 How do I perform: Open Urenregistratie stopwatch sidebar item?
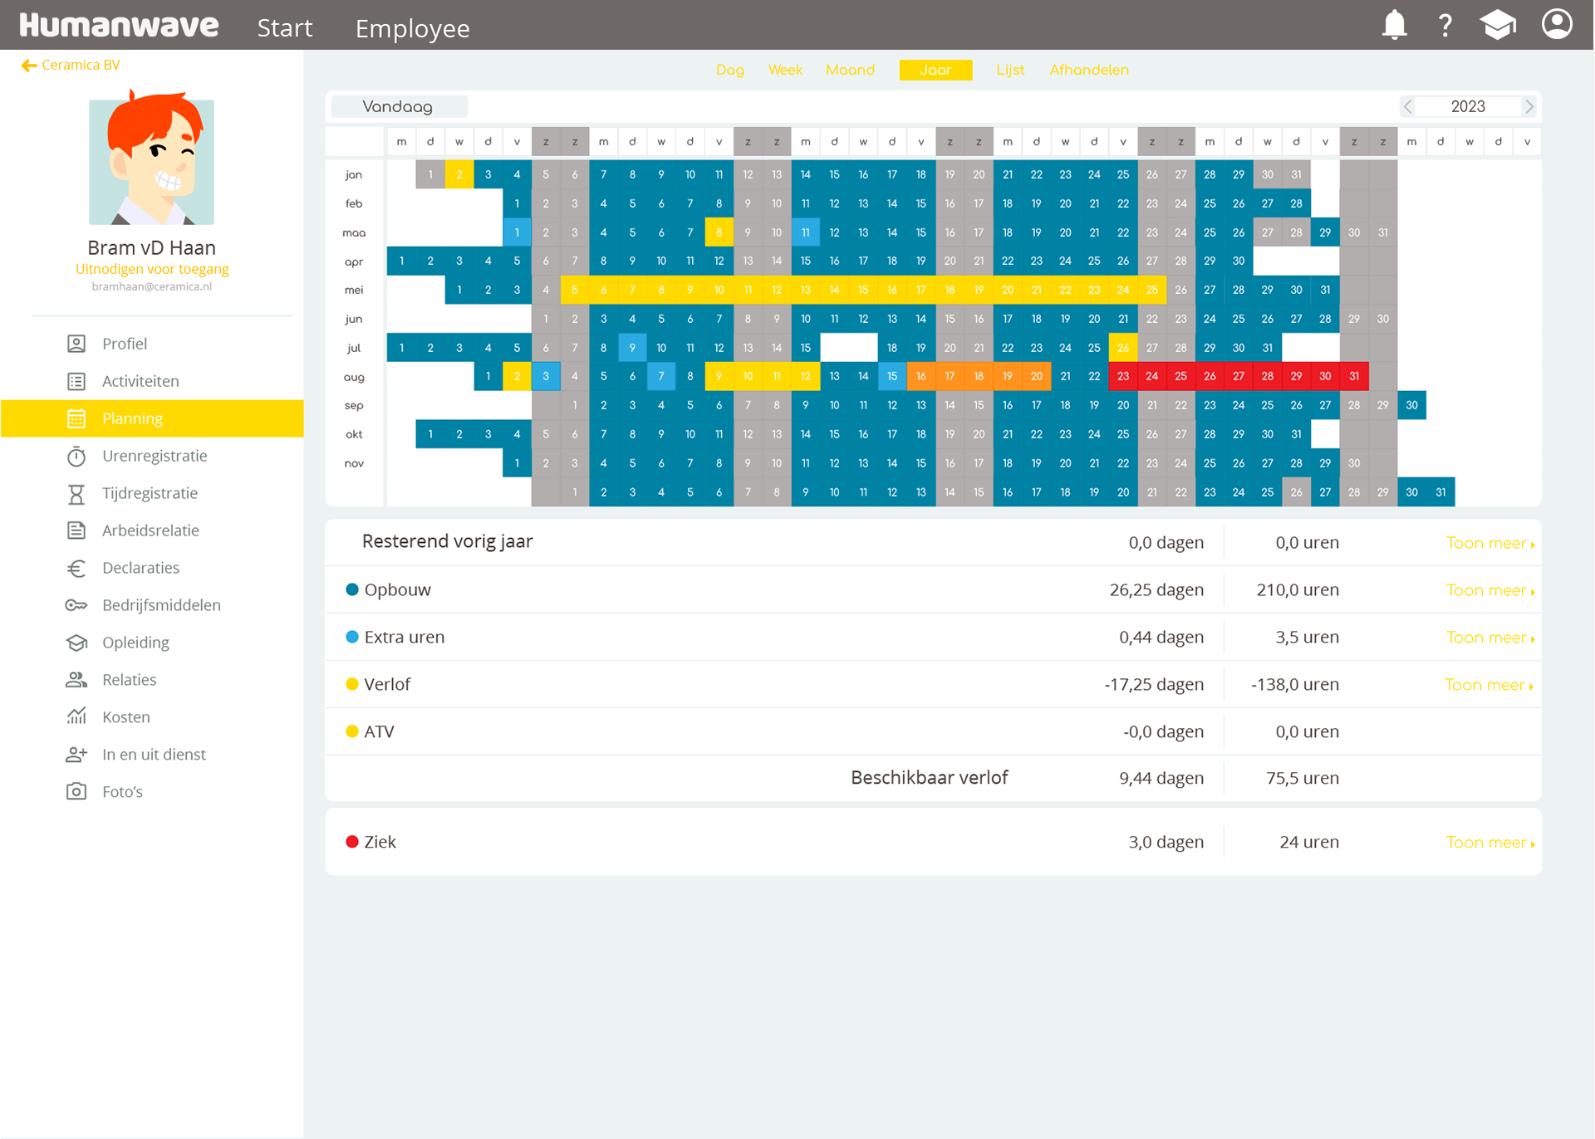pos(154,456)
